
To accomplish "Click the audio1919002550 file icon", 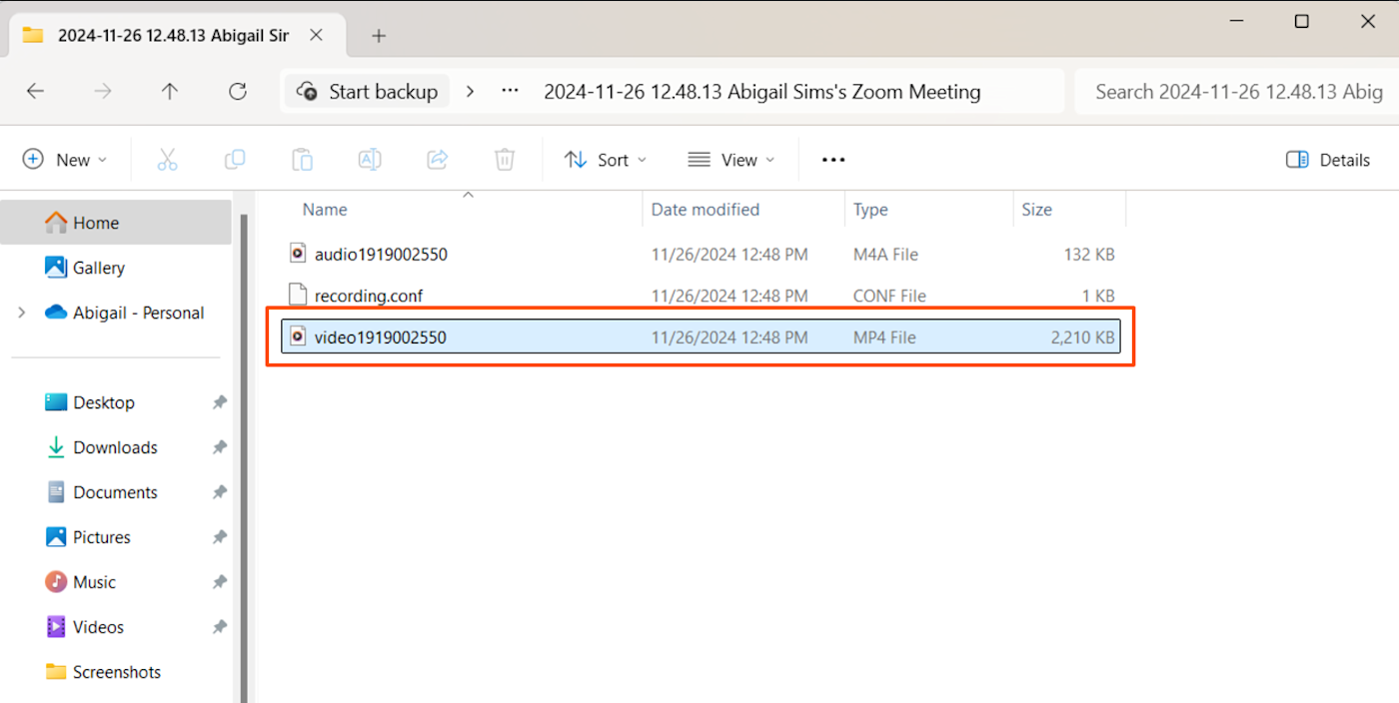I will (297, 254).
